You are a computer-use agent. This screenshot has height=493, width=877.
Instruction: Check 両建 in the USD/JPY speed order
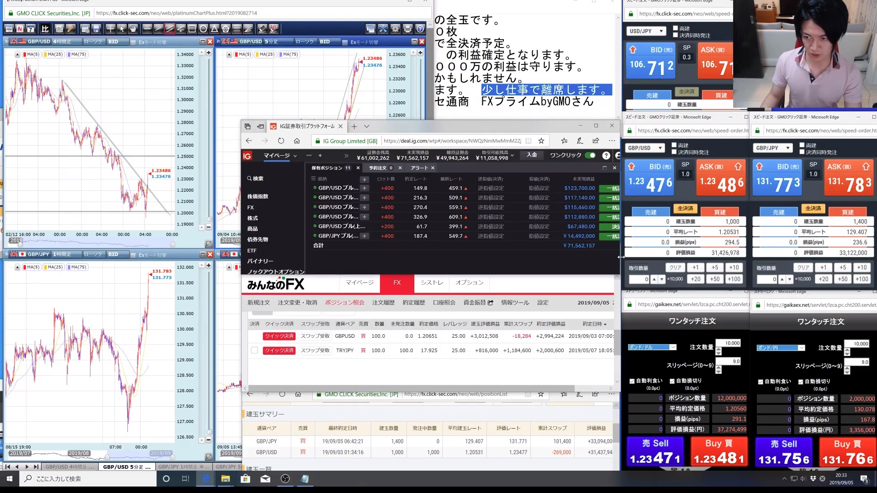(675, 28)
